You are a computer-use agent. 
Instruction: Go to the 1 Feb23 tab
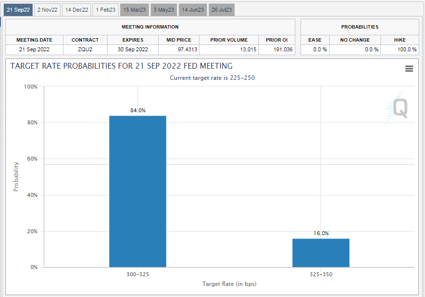106,10
